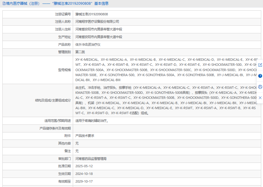Image resolution: width=263 pixels, height=187 pixels.
Task: Click the printer icon in side toolbar
Action: click(x=260, y=87)
